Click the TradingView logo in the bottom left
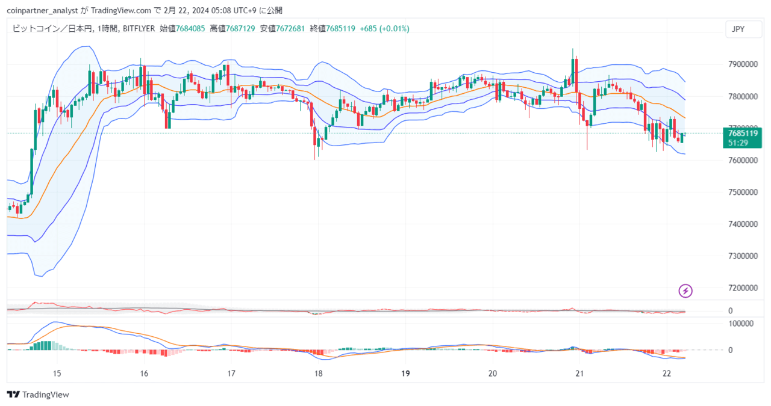 pos(37,395)
